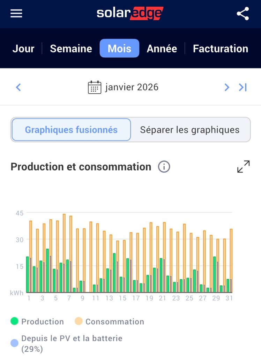Expand chart to fullscreen
Viewport: 261px width, 358px height.
coord(243,167)
